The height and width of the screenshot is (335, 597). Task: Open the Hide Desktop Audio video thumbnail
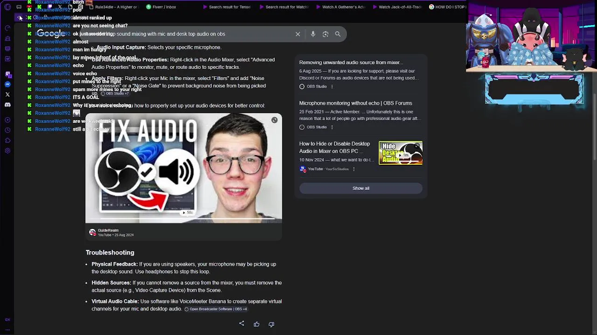(401, 153)
